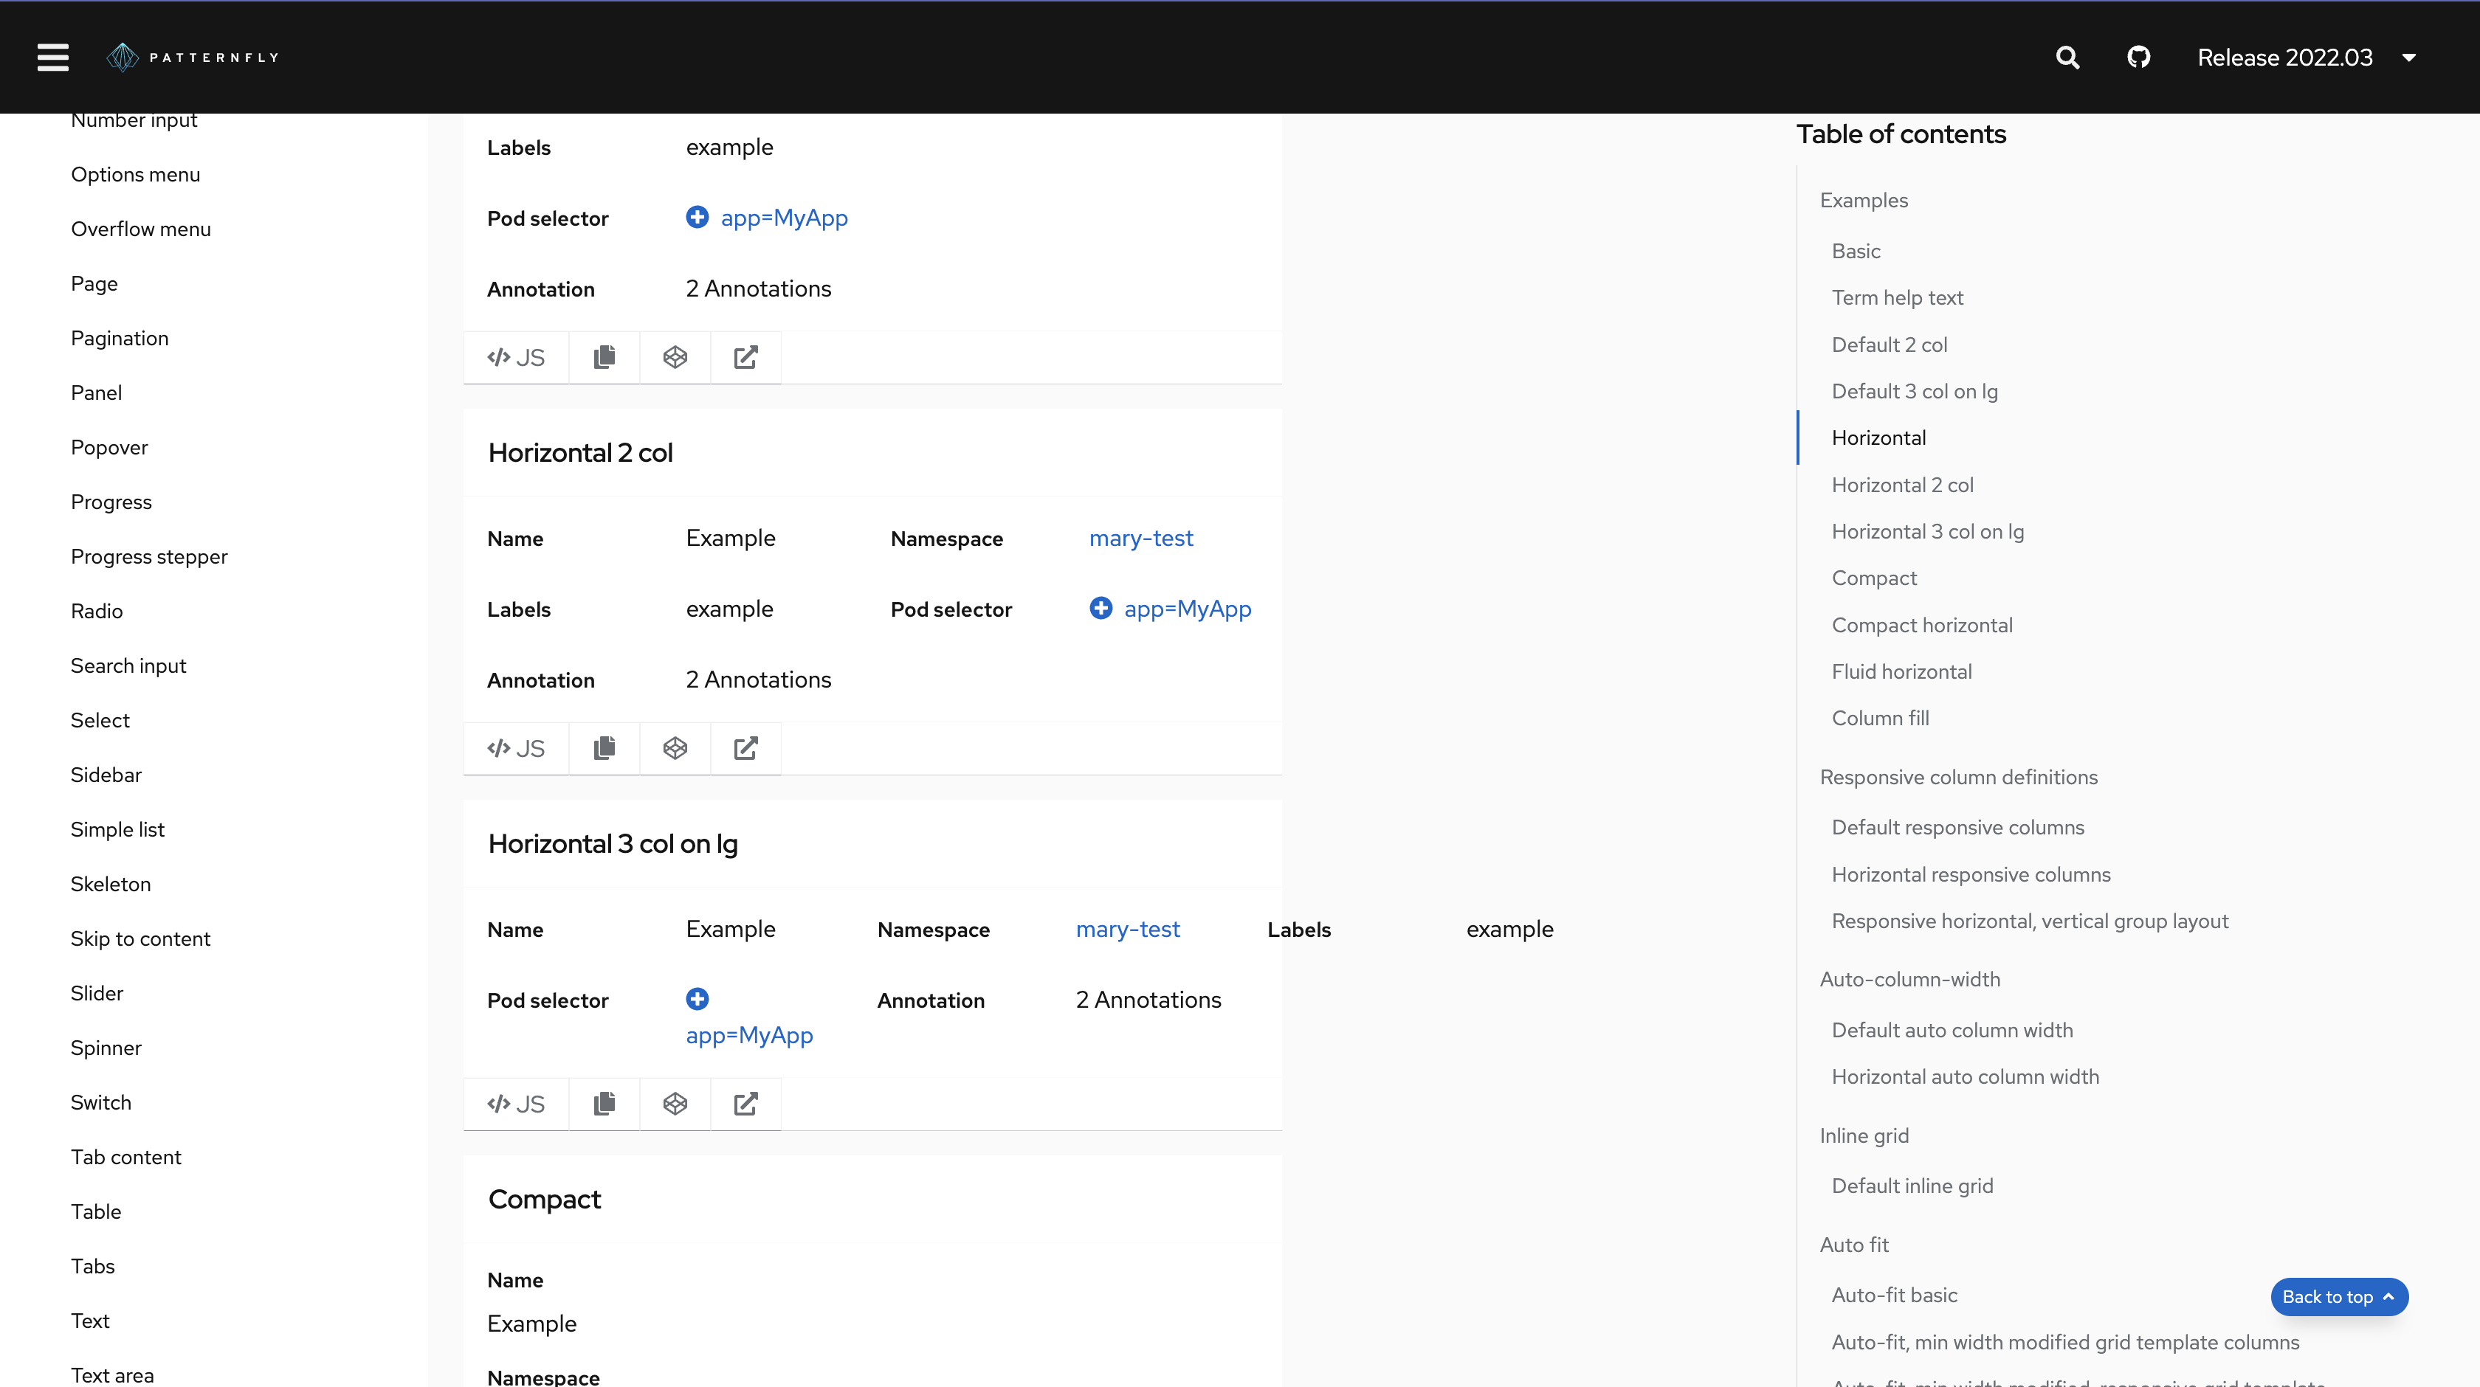
Task: Open the Release 2022.03 version dropdown
Action: (x=2307, y=58)
